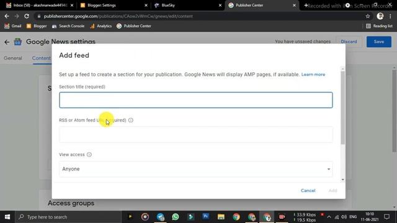
Task: Reload the Publisher Center page
Action: point(27,16)
